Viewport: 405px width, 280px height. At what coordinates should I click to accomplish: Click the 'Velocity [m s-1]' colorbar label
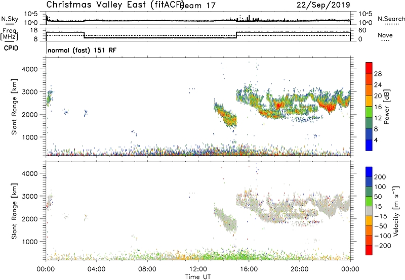pos(396,211)
